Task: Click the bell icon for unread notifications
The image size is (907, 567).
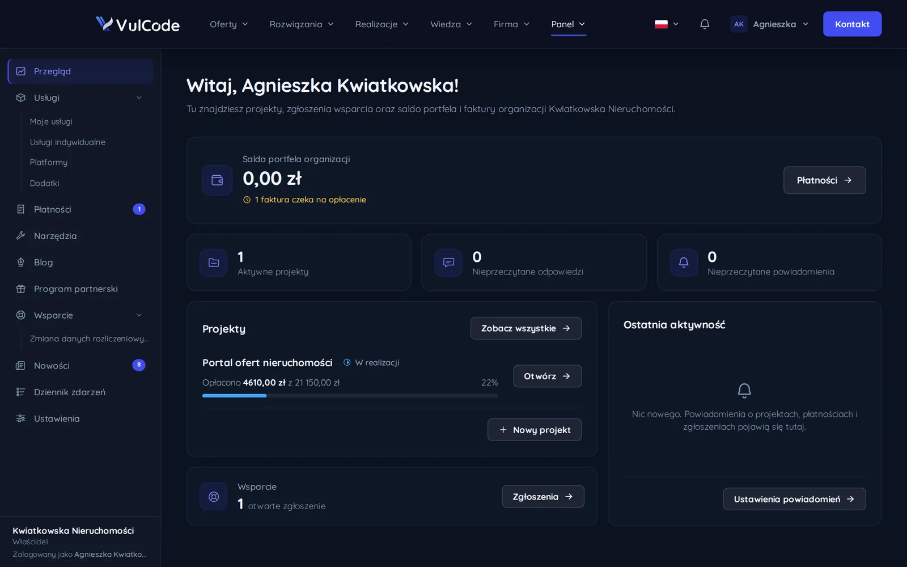Action: click(x=684, y=263)
